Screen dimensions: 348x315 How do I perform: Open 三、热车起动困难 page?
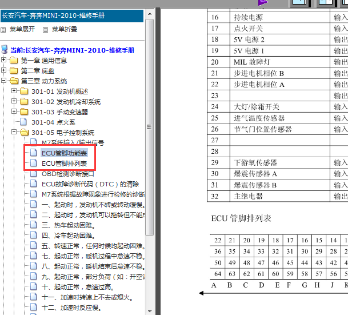pos(69,225)
